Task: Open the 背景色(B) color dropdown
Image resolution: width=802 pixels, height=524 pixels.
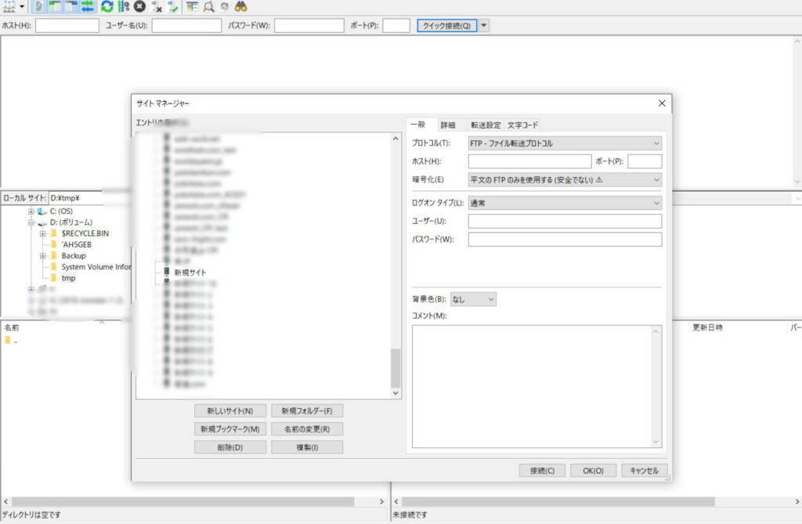Action: tap(473, 299)
